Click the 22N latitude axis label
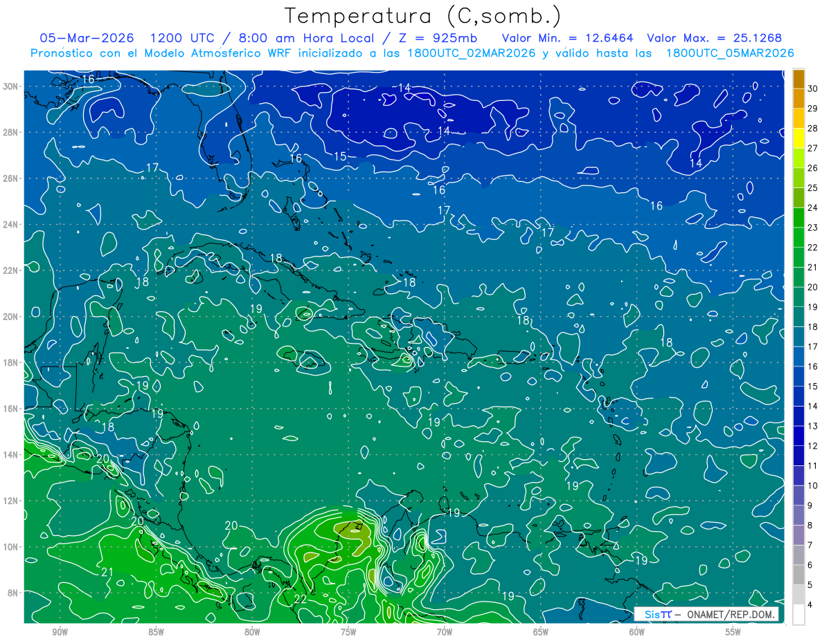 (x=10, y=270)
